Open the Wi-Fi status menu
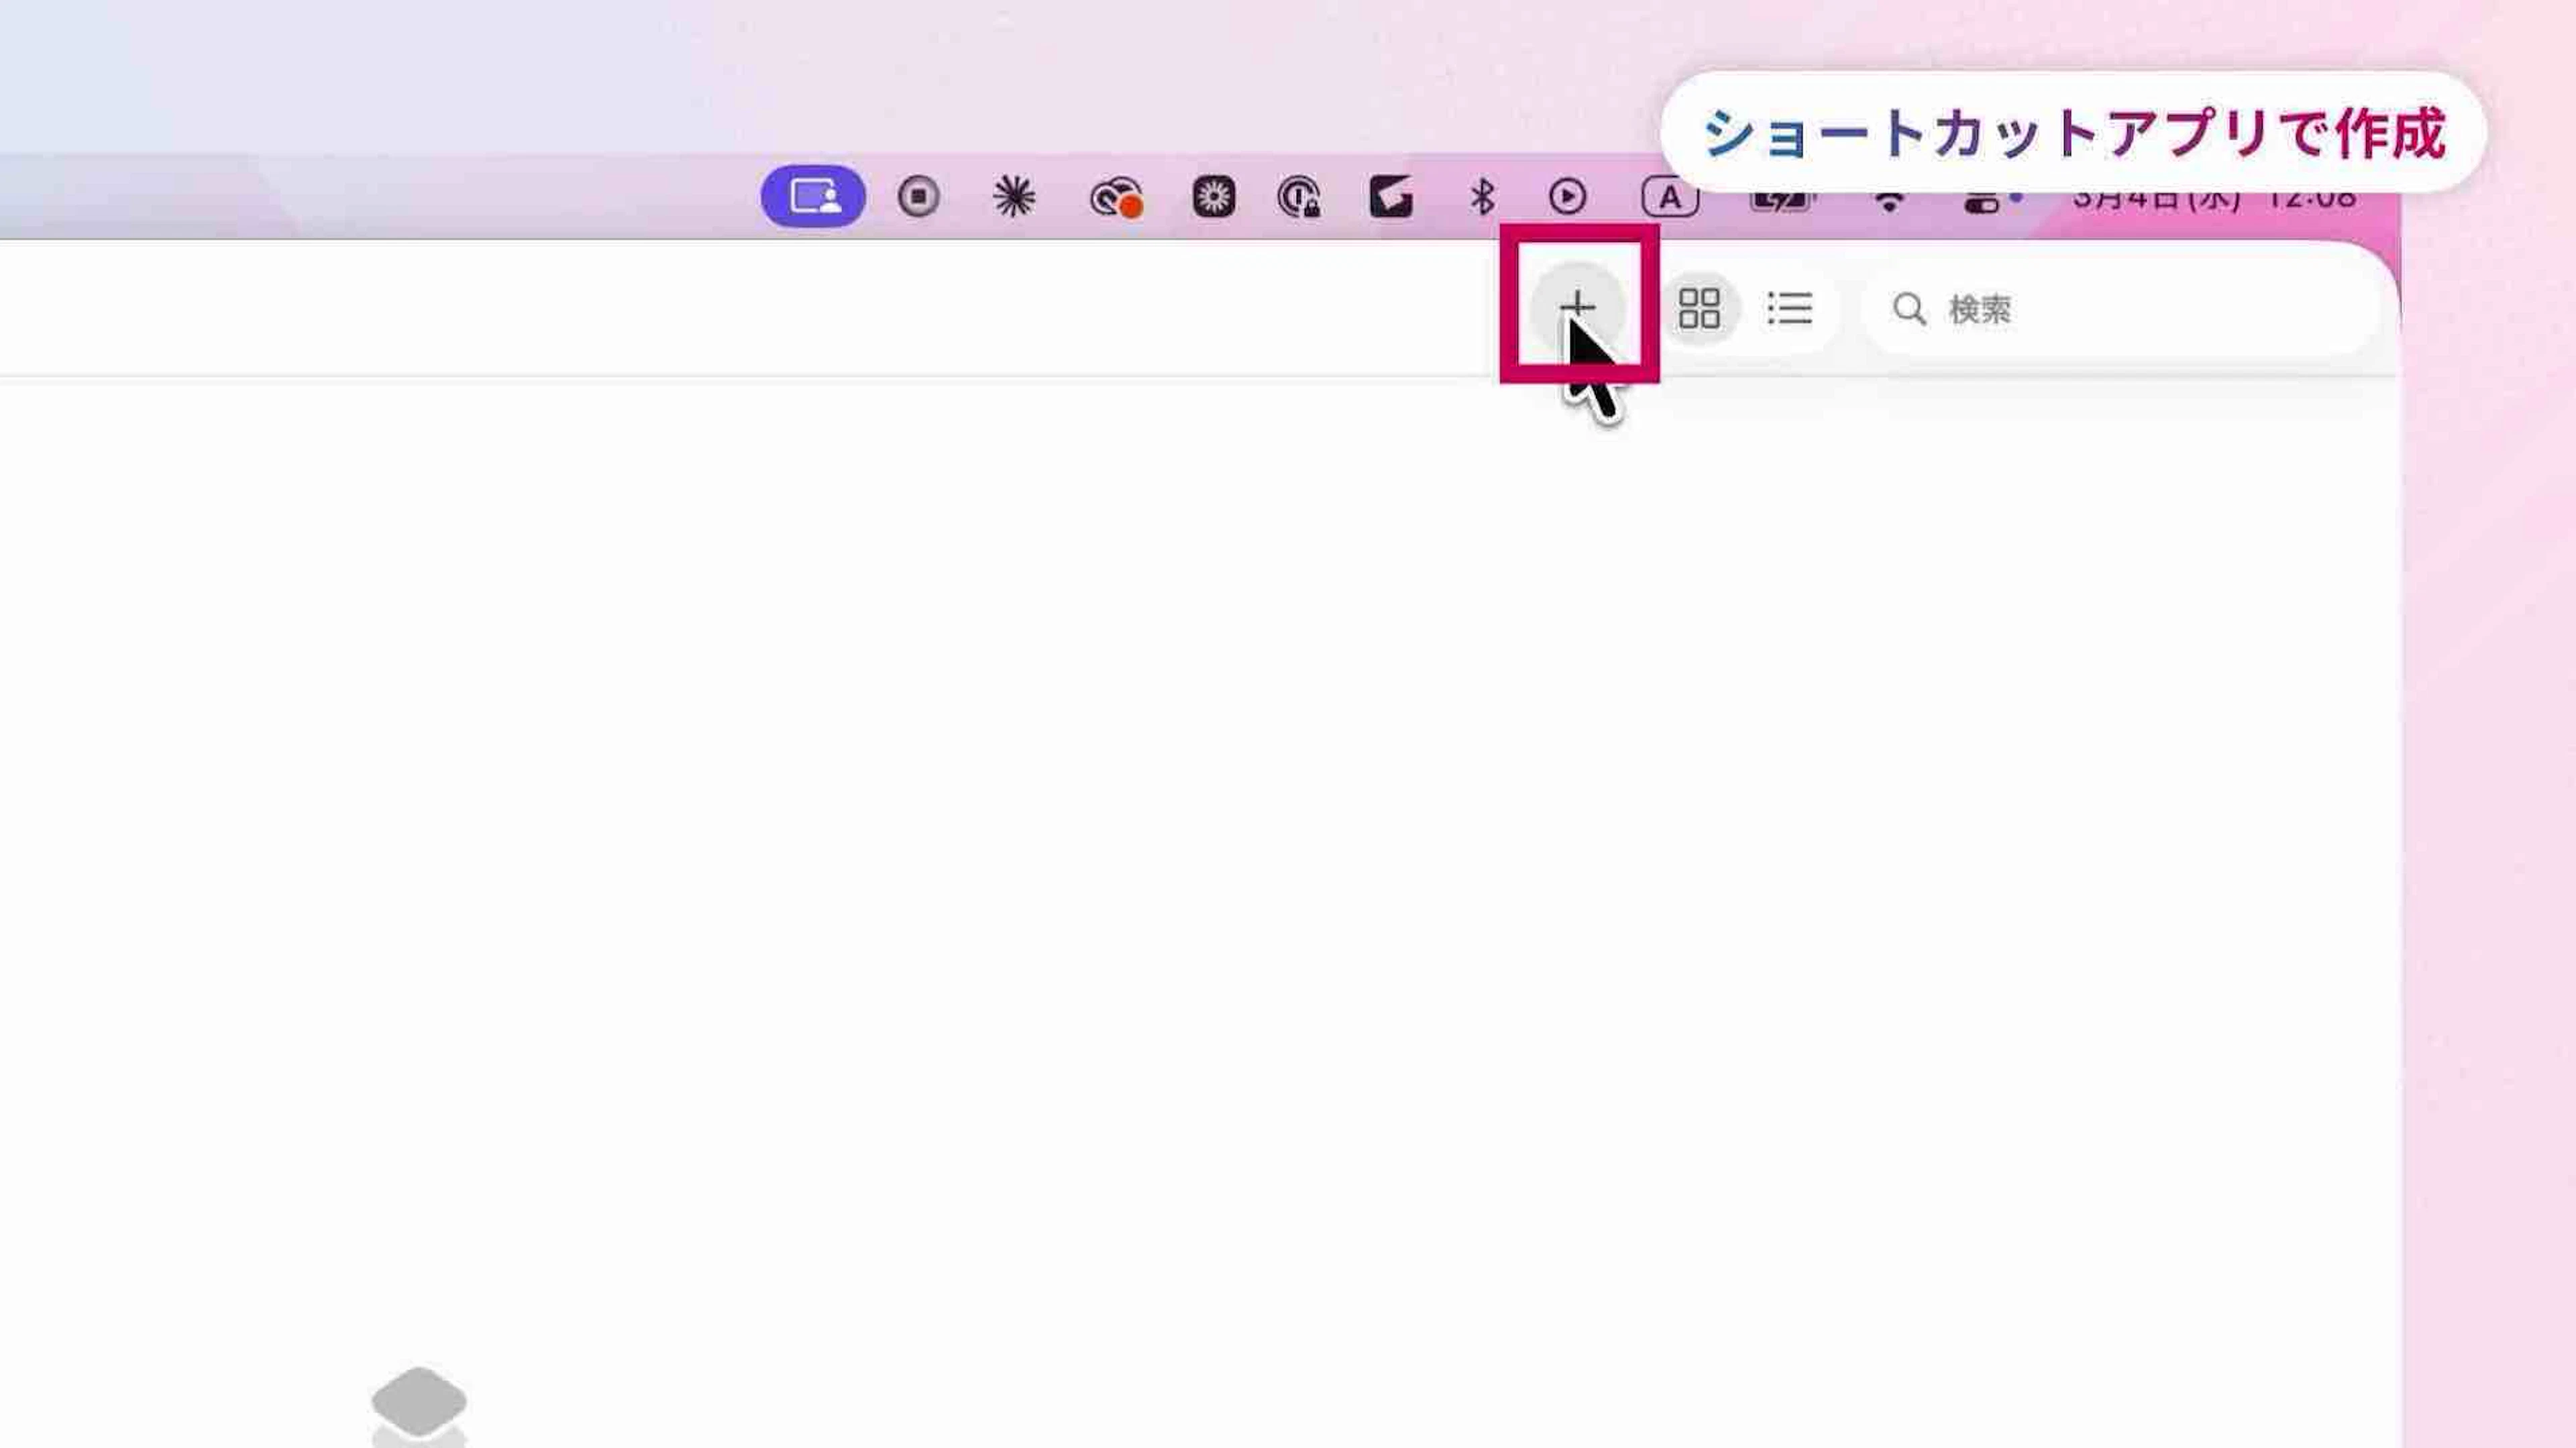 1888,203
